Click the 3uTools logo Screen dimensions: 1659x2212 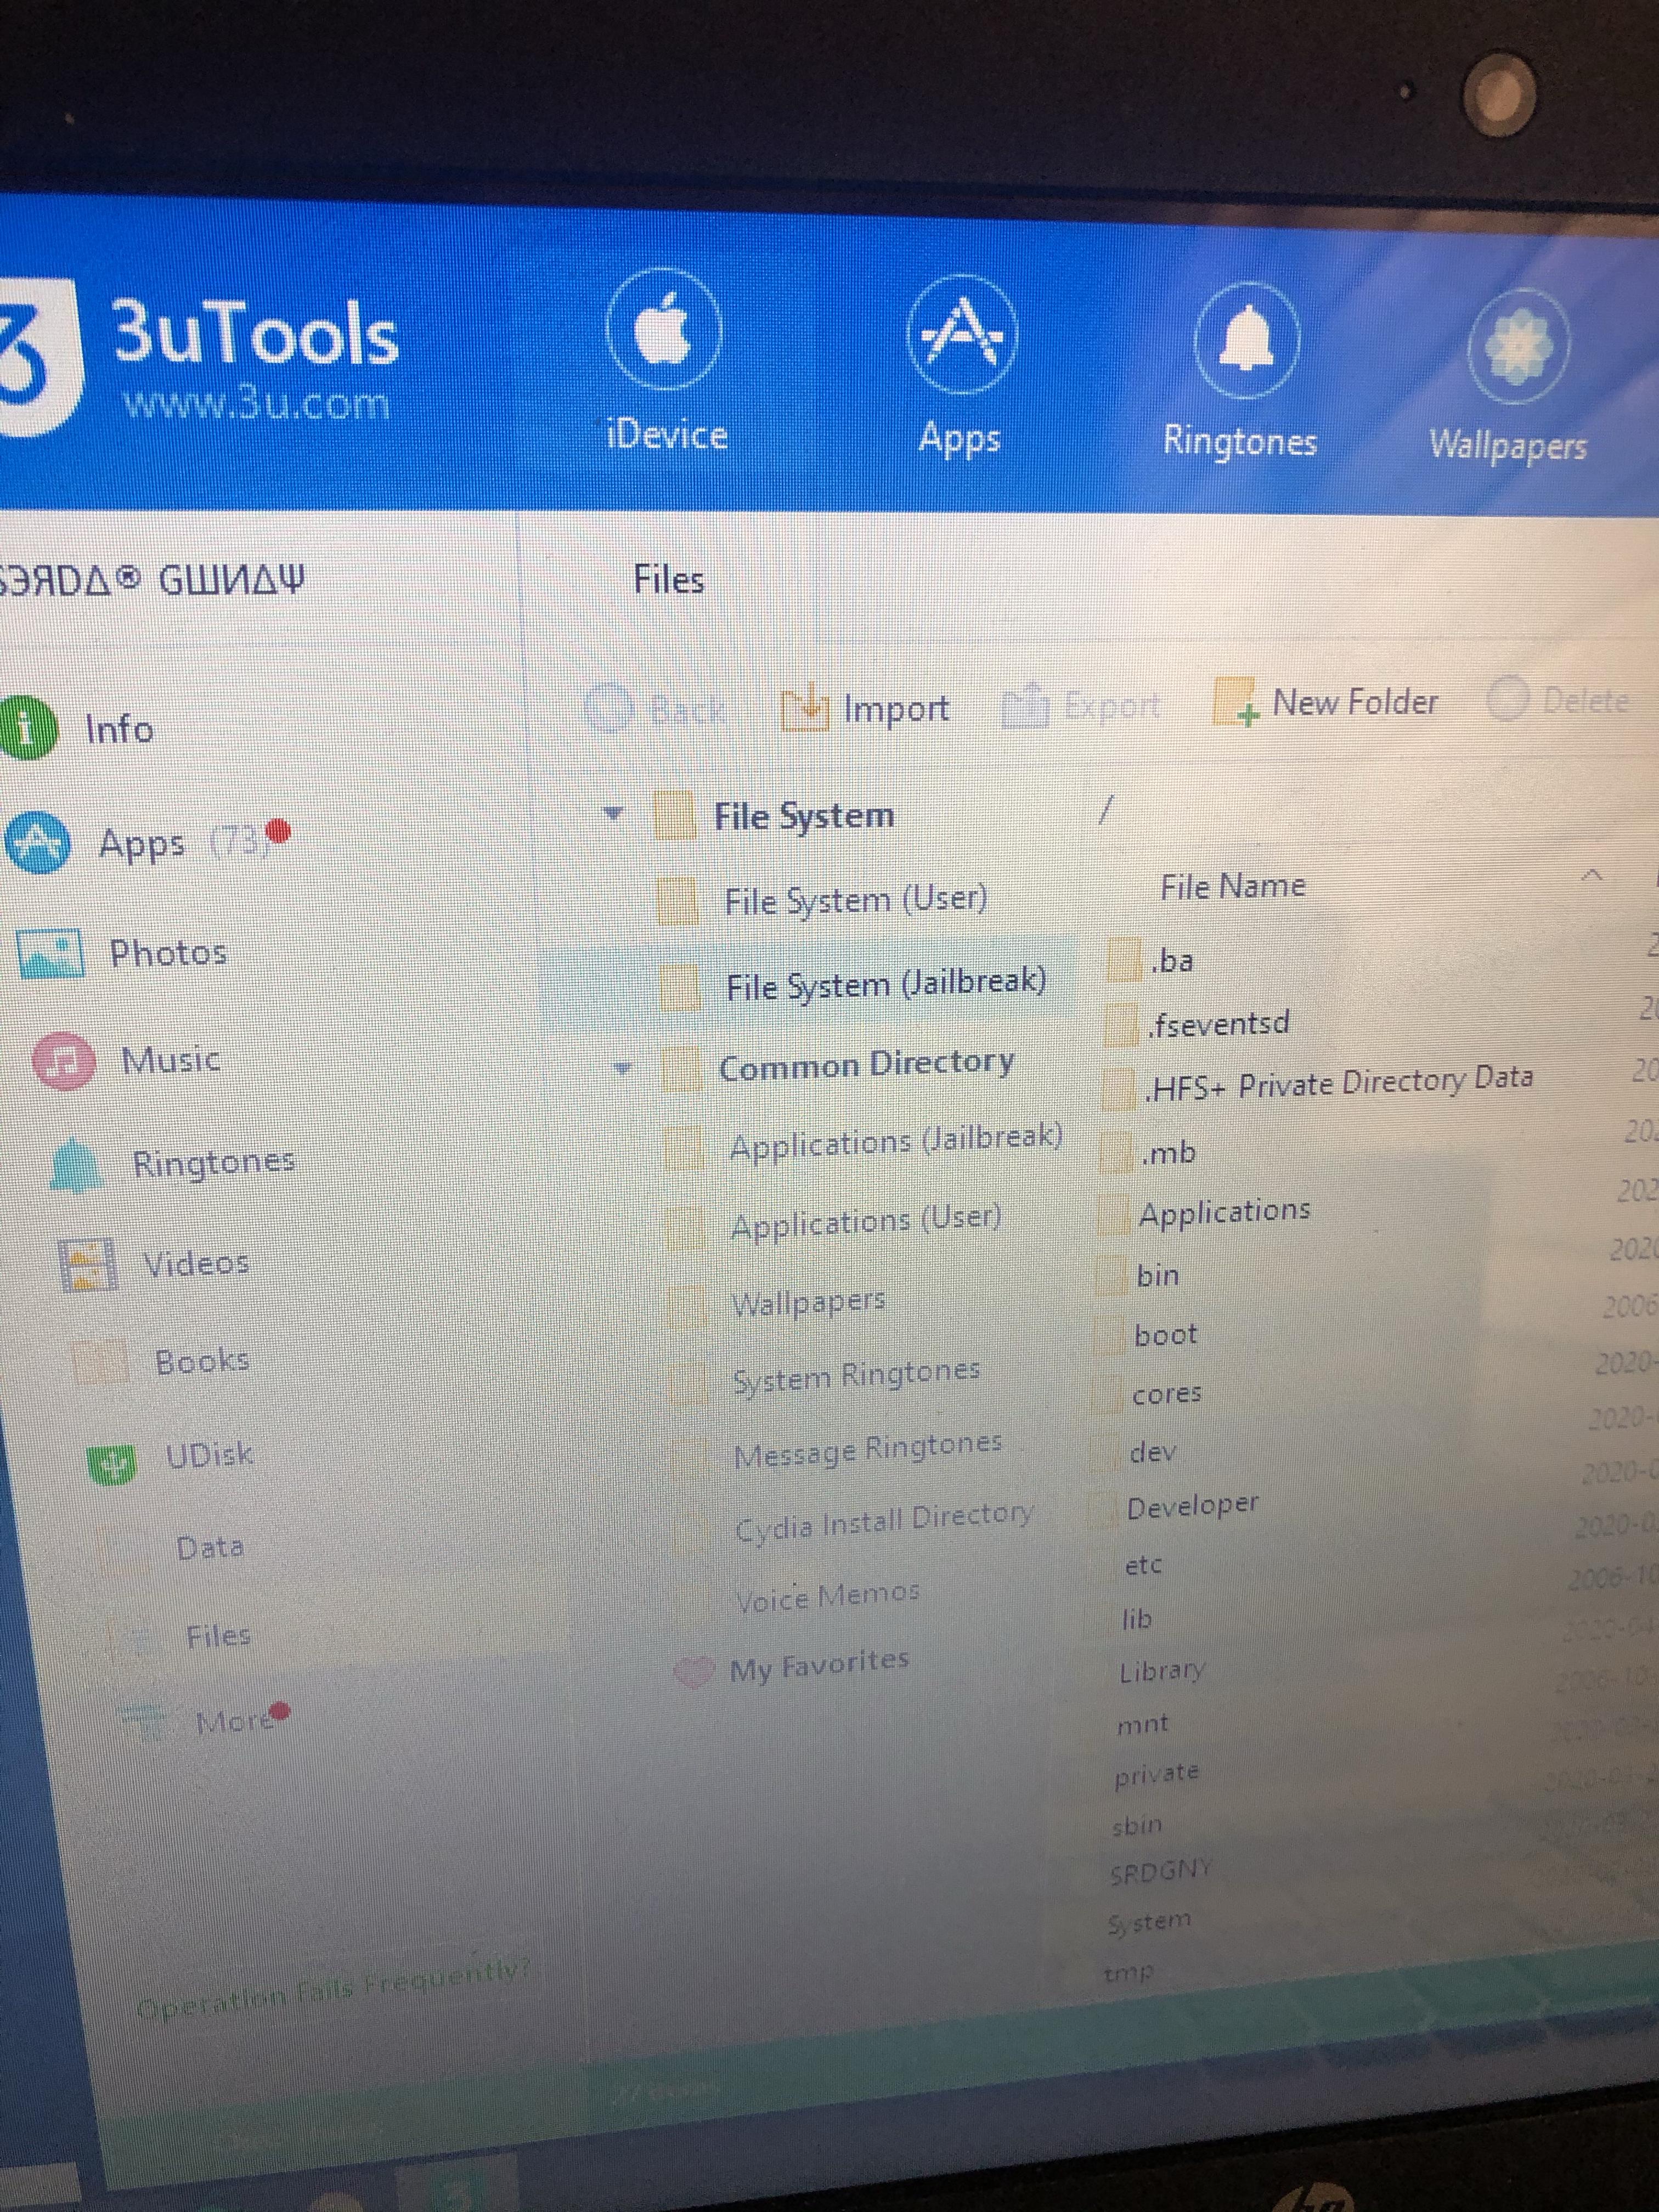[x=200, y=358]
